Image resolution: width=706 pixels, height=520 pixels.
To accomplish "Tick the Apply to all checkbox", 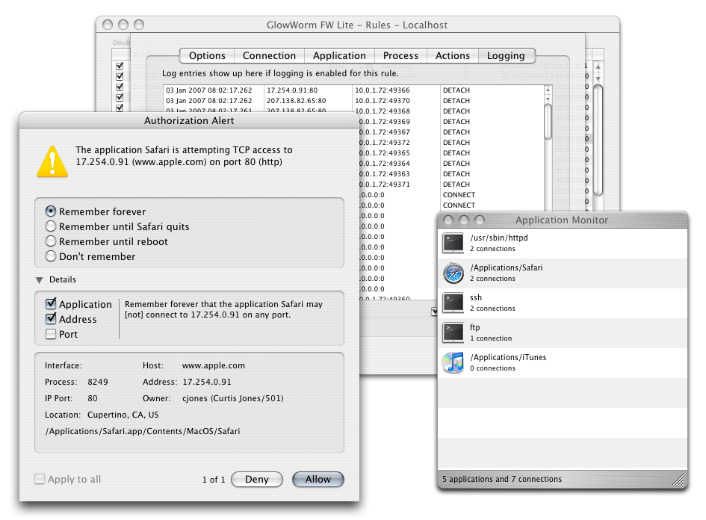I will [40, 479].
